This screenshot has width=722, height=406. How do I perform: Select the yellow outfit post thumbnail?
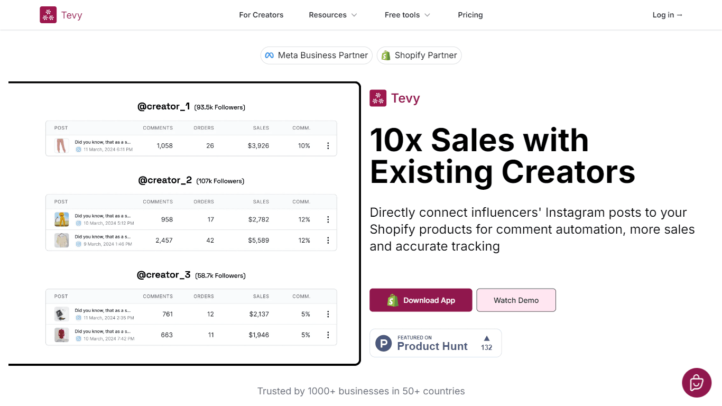(62, 219)
